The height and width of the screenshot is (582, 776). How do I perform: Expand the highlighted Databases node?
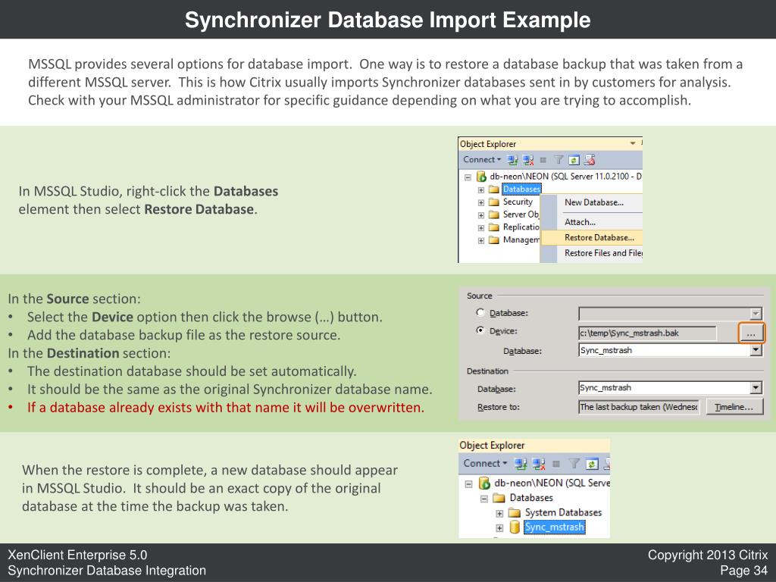coord(481,189)
